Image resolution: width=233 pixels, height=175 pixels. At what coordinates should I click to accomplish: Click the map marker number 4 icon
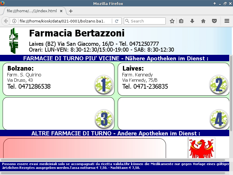[219, 119]
